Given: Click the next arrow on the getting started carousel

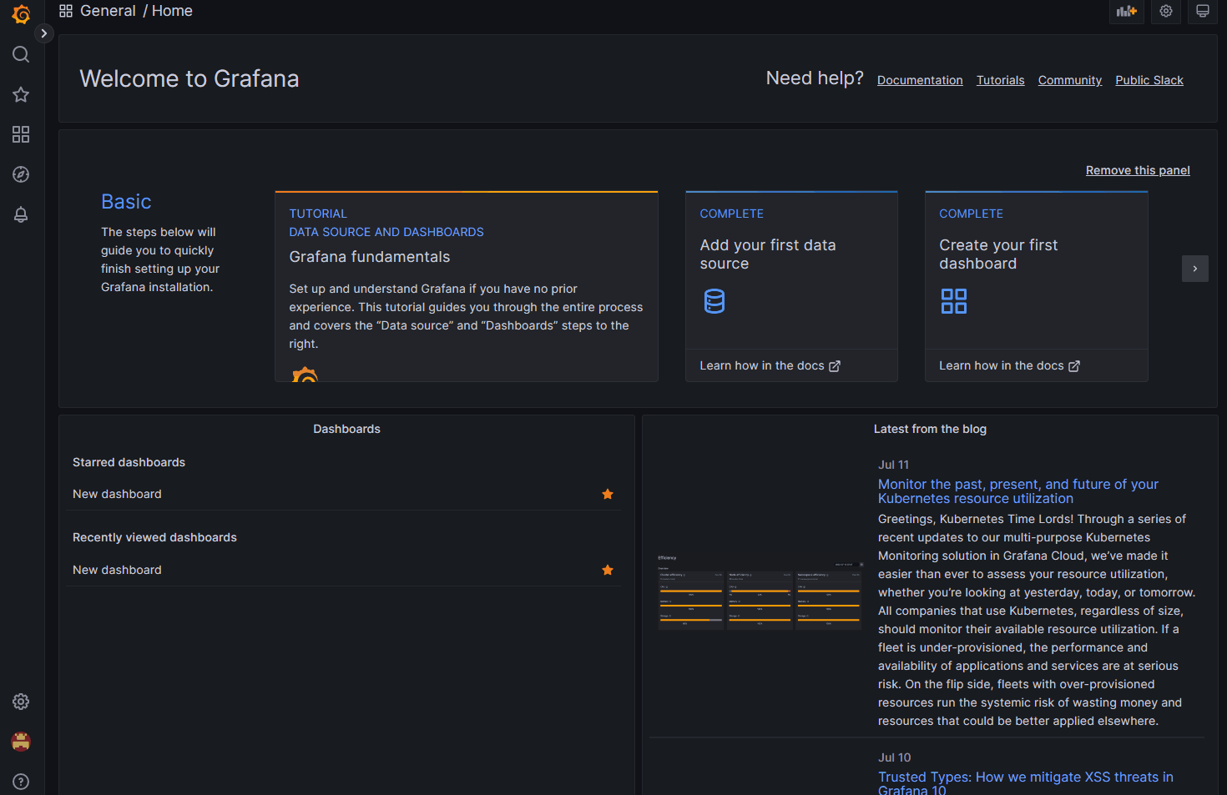Looking at the screenshot, I should click(1195, 269).
